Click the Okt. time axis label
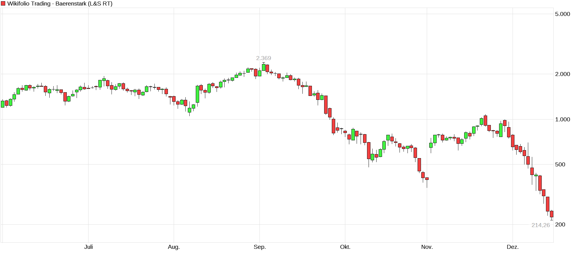This screenshot has width=576, height=262. tap(345, 247)
